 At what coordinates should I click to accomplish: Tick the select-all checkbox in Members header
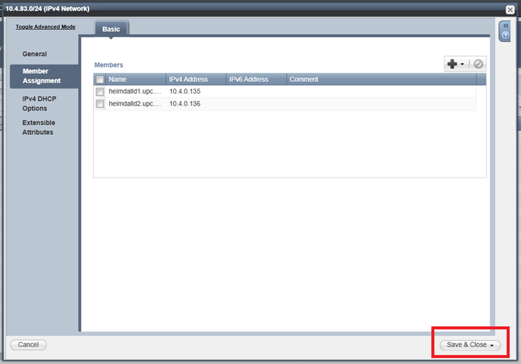pos(100,79)
